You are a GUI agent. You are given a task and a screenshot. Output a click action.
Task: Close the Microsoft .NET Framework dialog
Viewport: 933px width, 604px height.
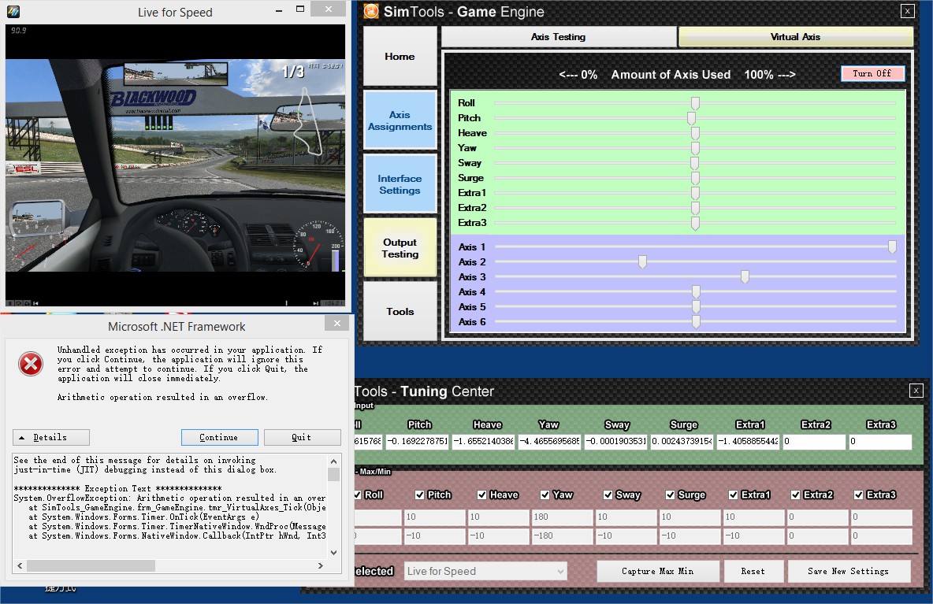point(337,324)
